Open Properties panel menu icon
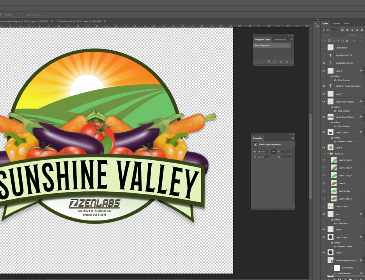 click(x=292, y=138)
